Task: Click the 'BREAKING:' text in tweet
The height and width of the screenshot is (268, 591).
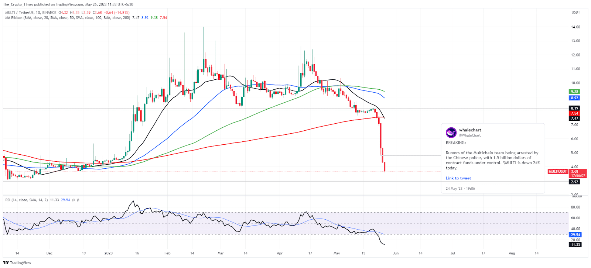Action: coord(456,143)
